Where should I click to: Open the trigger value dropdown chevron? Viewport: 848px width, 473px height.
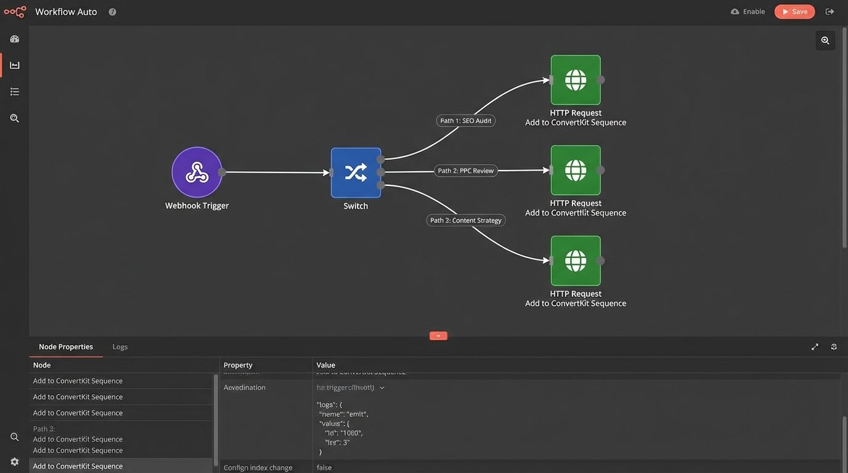[382, 388]
